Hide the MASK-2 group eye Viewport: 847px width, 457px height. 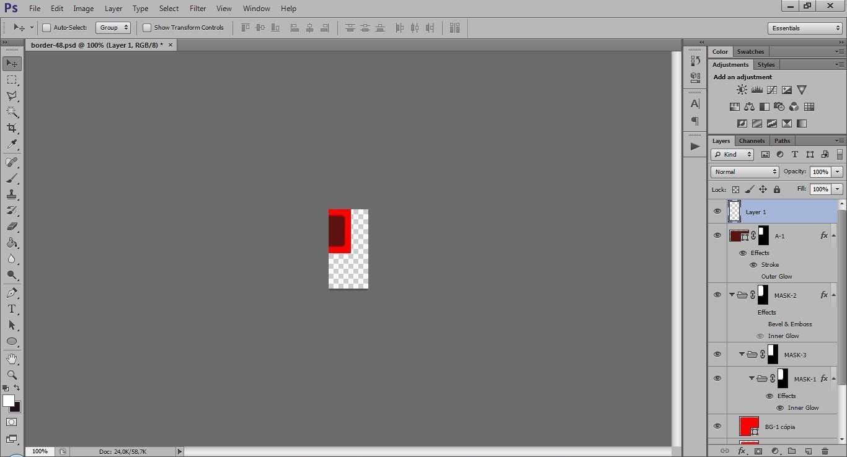tap(717, 295)
